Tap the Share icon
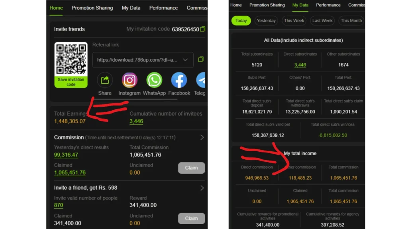 point(105,80)
